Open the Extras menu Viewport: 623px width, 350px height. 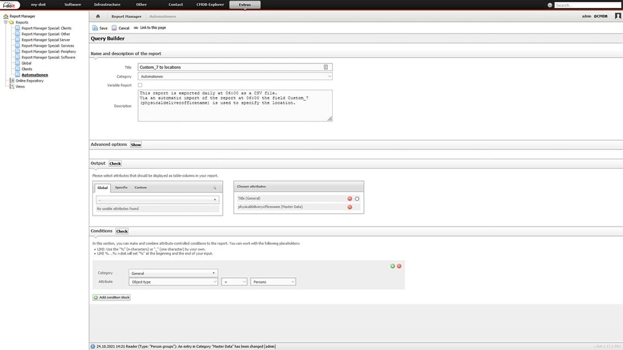pyautogui.click(x=245, y=5)
